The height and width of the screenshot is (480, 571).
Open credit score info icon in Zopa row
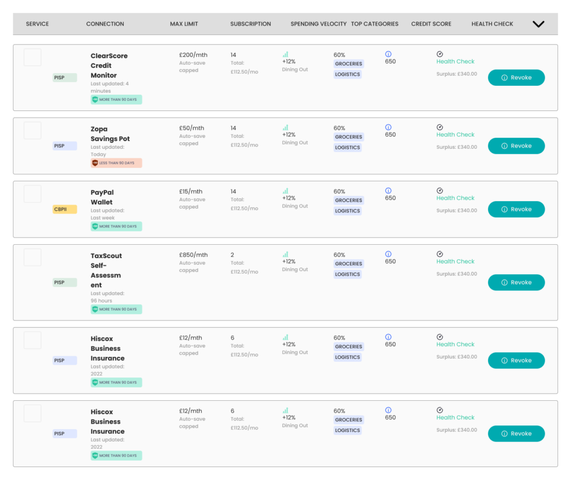click(x=388, y=127)
